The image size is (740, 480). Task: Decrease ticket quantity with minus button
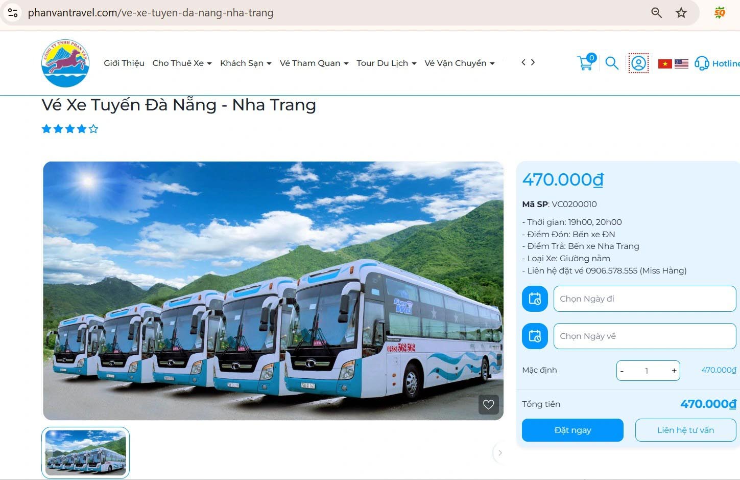coord(622,371)
